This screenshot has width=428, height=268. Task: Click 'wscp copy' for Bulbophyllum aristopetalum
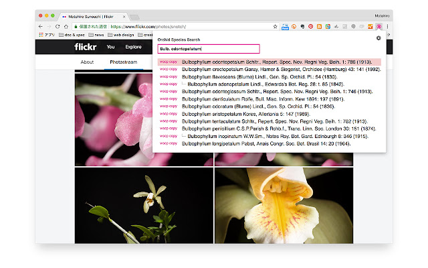coord(169,114)
